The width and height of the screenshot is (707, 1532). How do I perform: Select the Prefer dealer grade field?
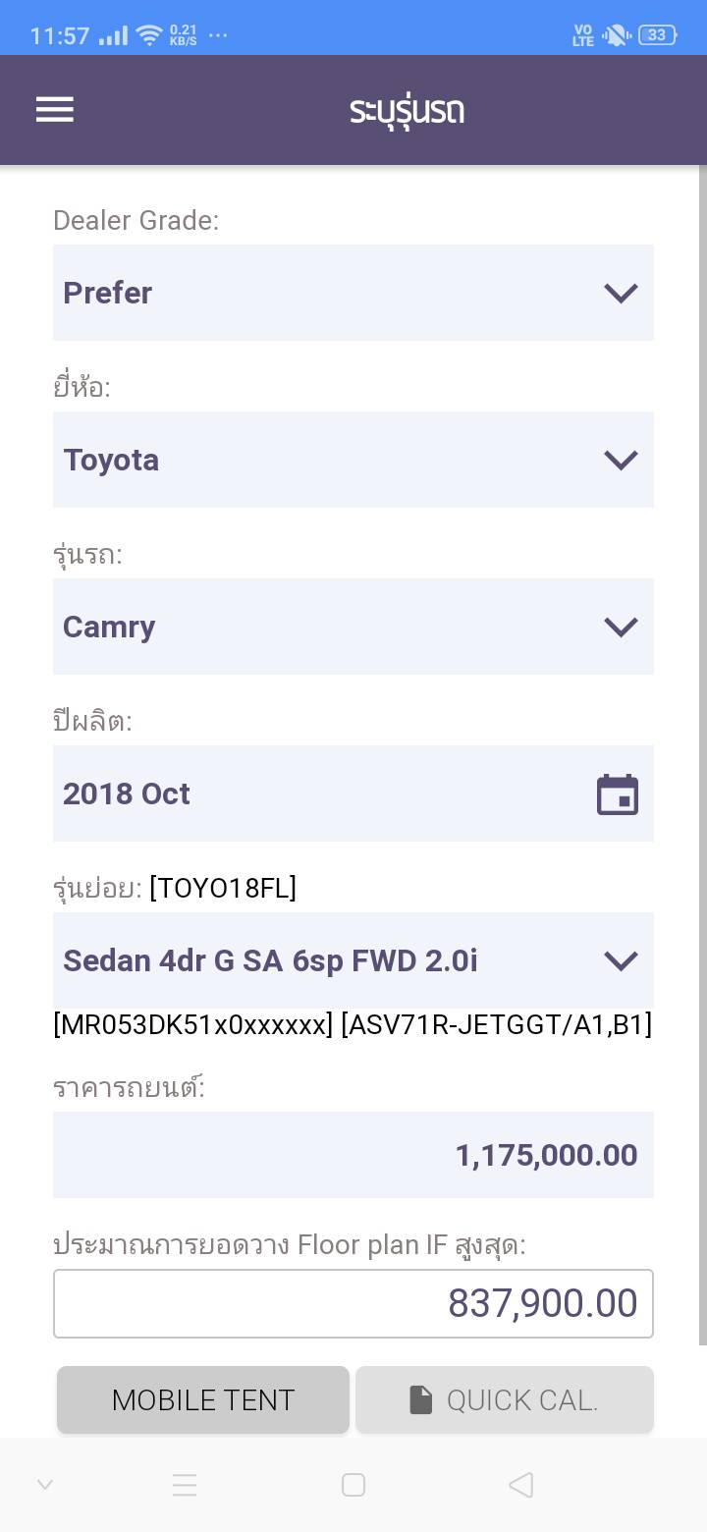[x=324, y=293]
